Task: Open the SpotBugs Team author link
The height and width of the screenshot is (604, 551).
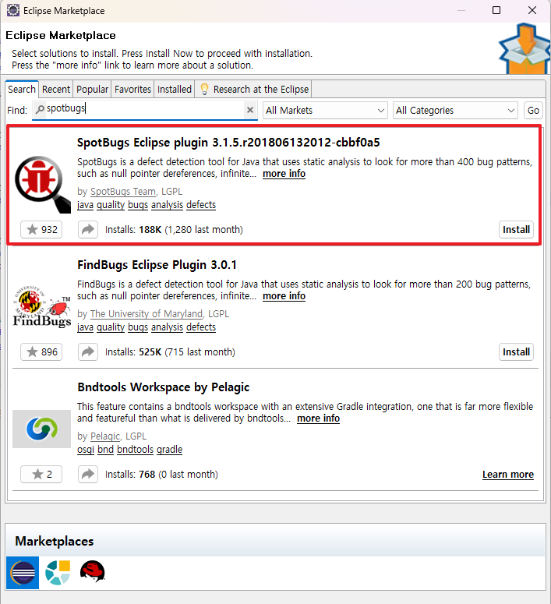Action: pos(123,192)
